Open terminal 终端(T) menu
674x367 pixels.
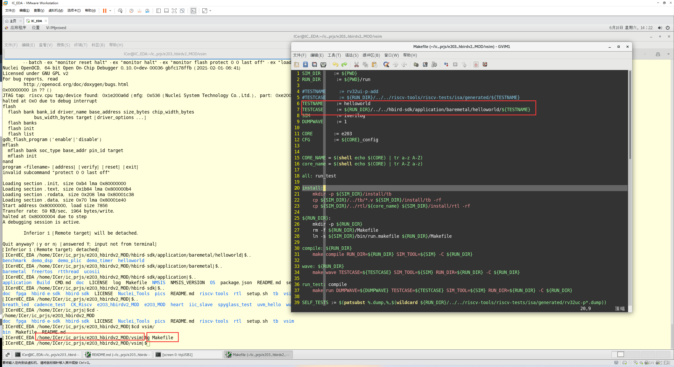(x=81, y=45)
